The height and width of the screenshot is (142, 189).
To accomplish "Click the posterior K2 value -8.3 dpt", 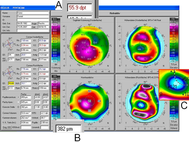I will (x=43, y=74).
